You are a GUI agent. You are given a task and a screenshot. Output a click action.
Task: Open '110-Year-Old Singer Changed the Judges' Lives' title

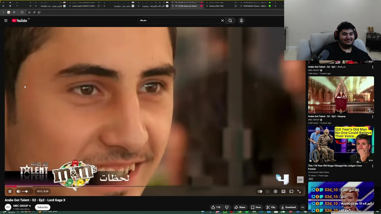click(335, 167)
